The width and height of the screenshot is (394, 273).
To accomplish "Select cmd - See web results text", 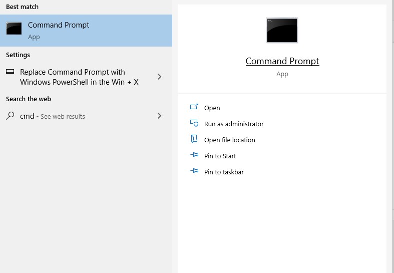I will pyautogui.click(x=53, y=116).
